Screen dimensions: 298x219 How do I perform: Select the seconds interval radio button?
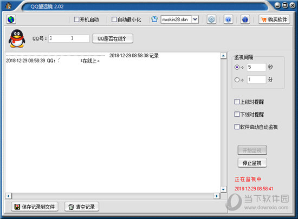(237, 67)
